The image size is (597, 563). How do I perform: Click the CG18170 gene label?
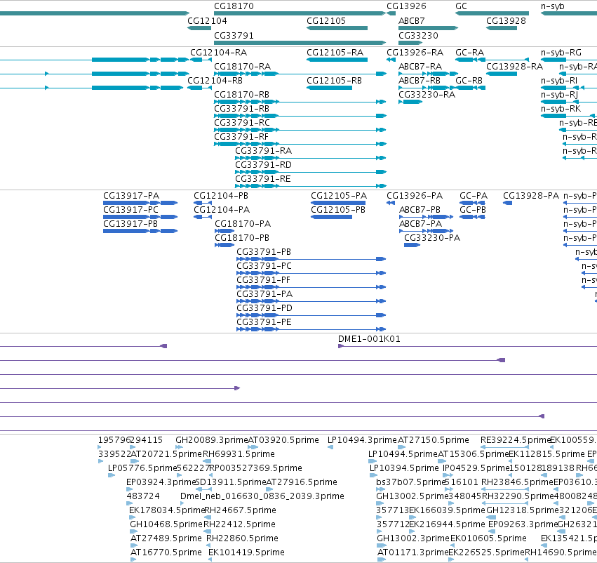[234, 6]
